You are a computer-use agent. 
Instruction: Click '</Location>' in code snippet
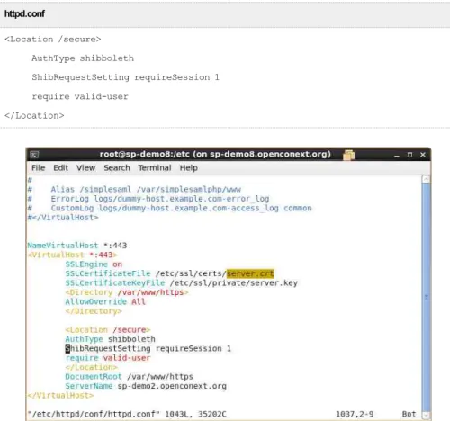tap(34, 115)
